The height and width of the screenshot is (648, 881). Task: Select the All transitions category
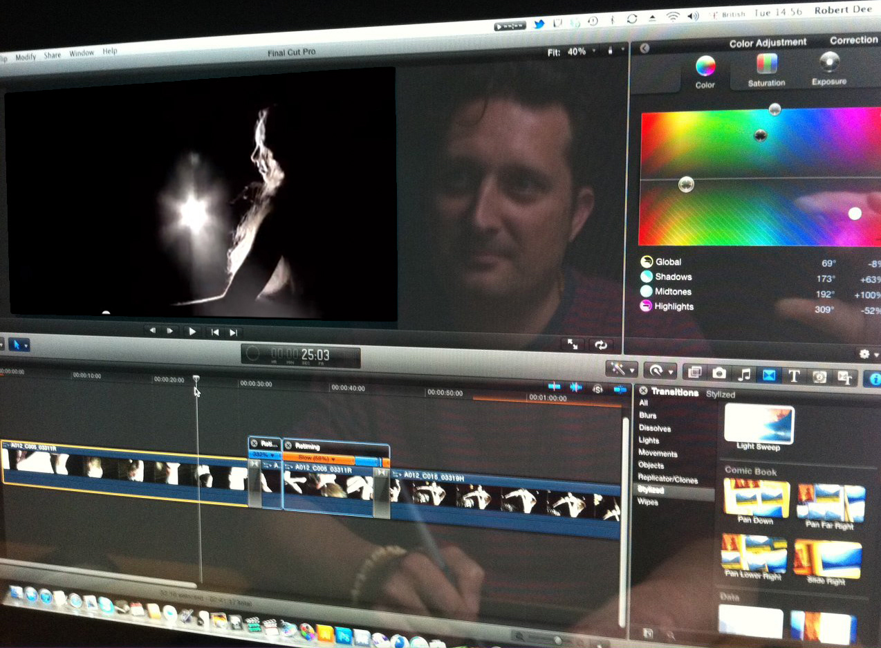(x=643, y=402)
